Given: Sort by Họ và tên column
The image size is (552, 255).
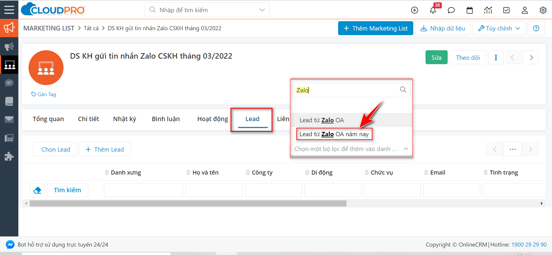Looking at the screenshot, I should point(202,173).
